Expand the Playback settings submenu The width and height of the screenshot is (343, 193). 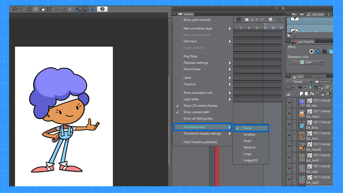[196, 63]
